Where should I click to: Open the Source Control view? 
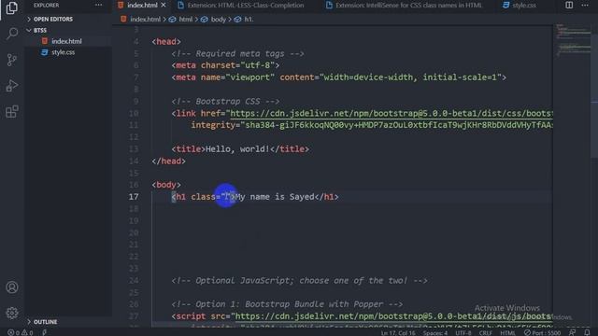[12, 60]
